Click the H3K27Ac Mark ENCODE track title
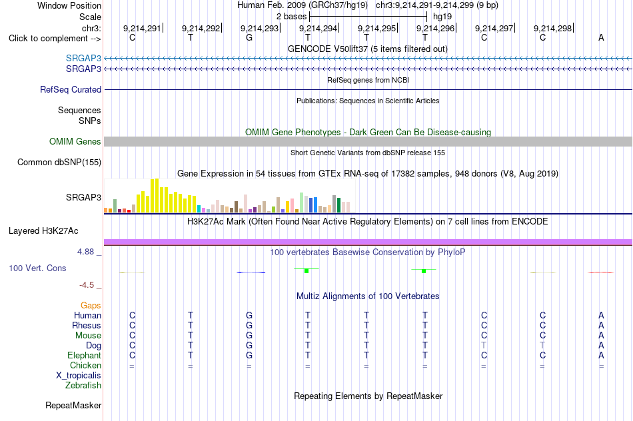Image resolution: width=633 pixels, height=421 pixels. pyautogui.click(x=368, y=222)
